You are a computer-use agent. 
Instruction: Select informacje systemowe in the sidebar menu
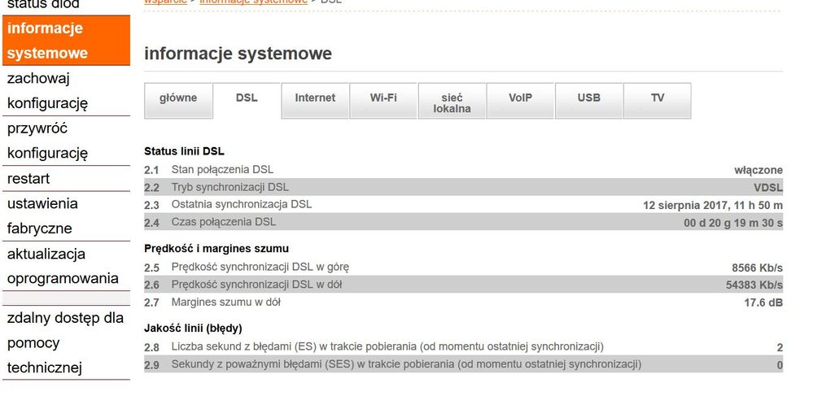(x=47, y=41)
